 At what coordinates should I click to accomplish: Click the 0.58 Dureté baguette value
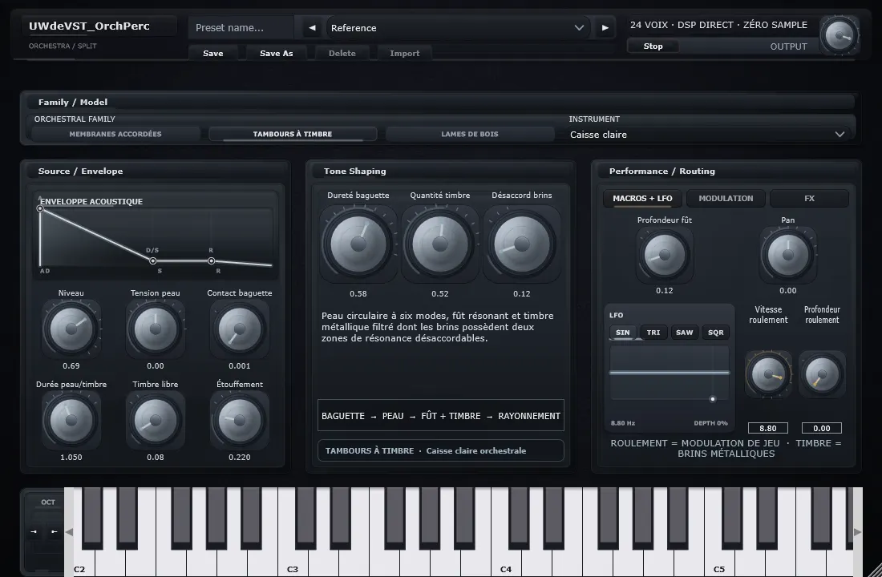(358, 293)
